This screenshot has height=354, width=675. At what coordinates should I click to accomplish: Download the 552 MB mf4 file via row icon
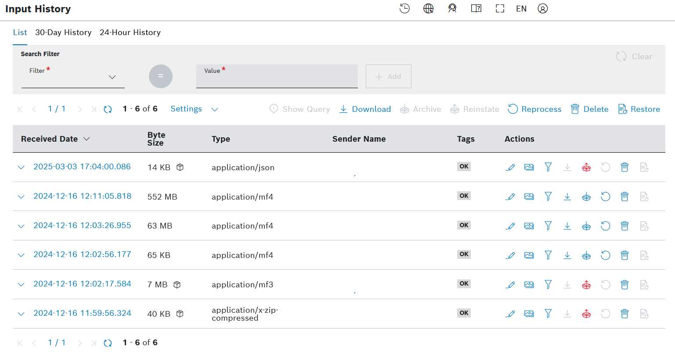tap(567, 197)
